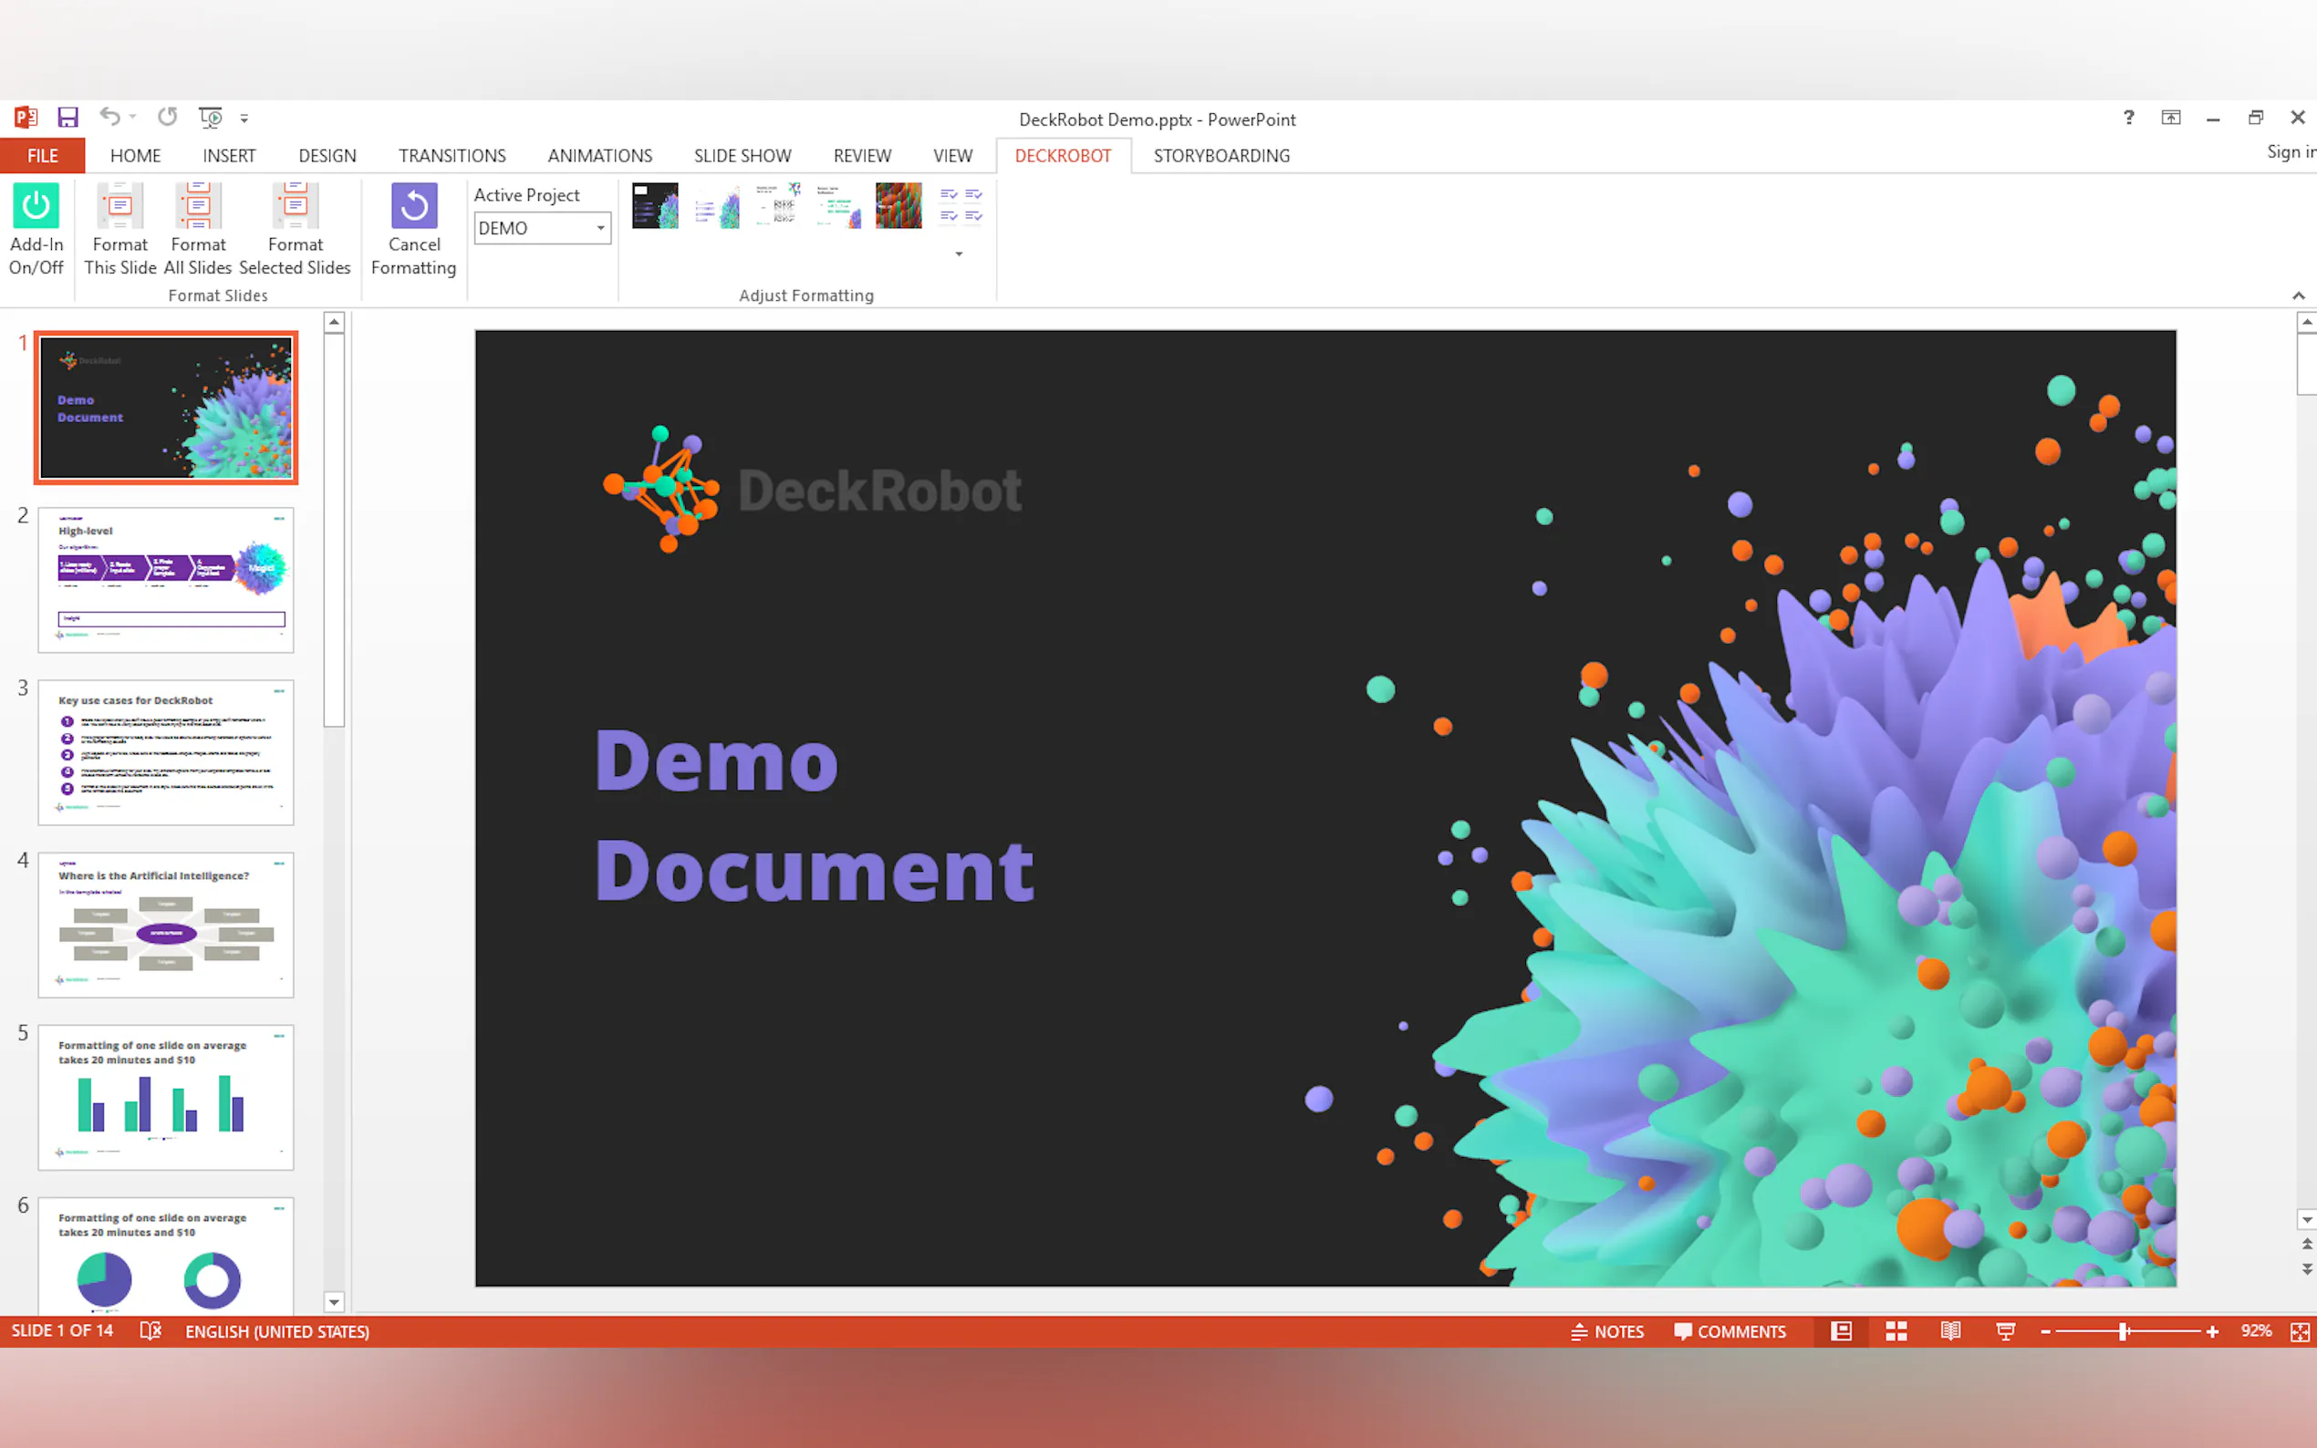Image resolution: width=2317 pixels, height=1448 pixels.
Task: Click the Cancel Formatting icon
Action: click(414, 207)
